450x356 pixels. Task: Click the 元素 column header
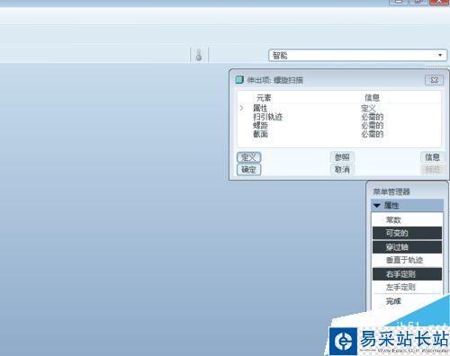(x=264, y=98)
